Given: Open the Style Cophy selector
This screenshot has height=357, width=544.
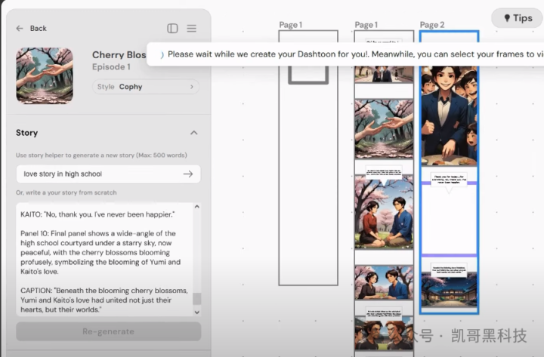Looking at the screenshot, I should 145,87.
